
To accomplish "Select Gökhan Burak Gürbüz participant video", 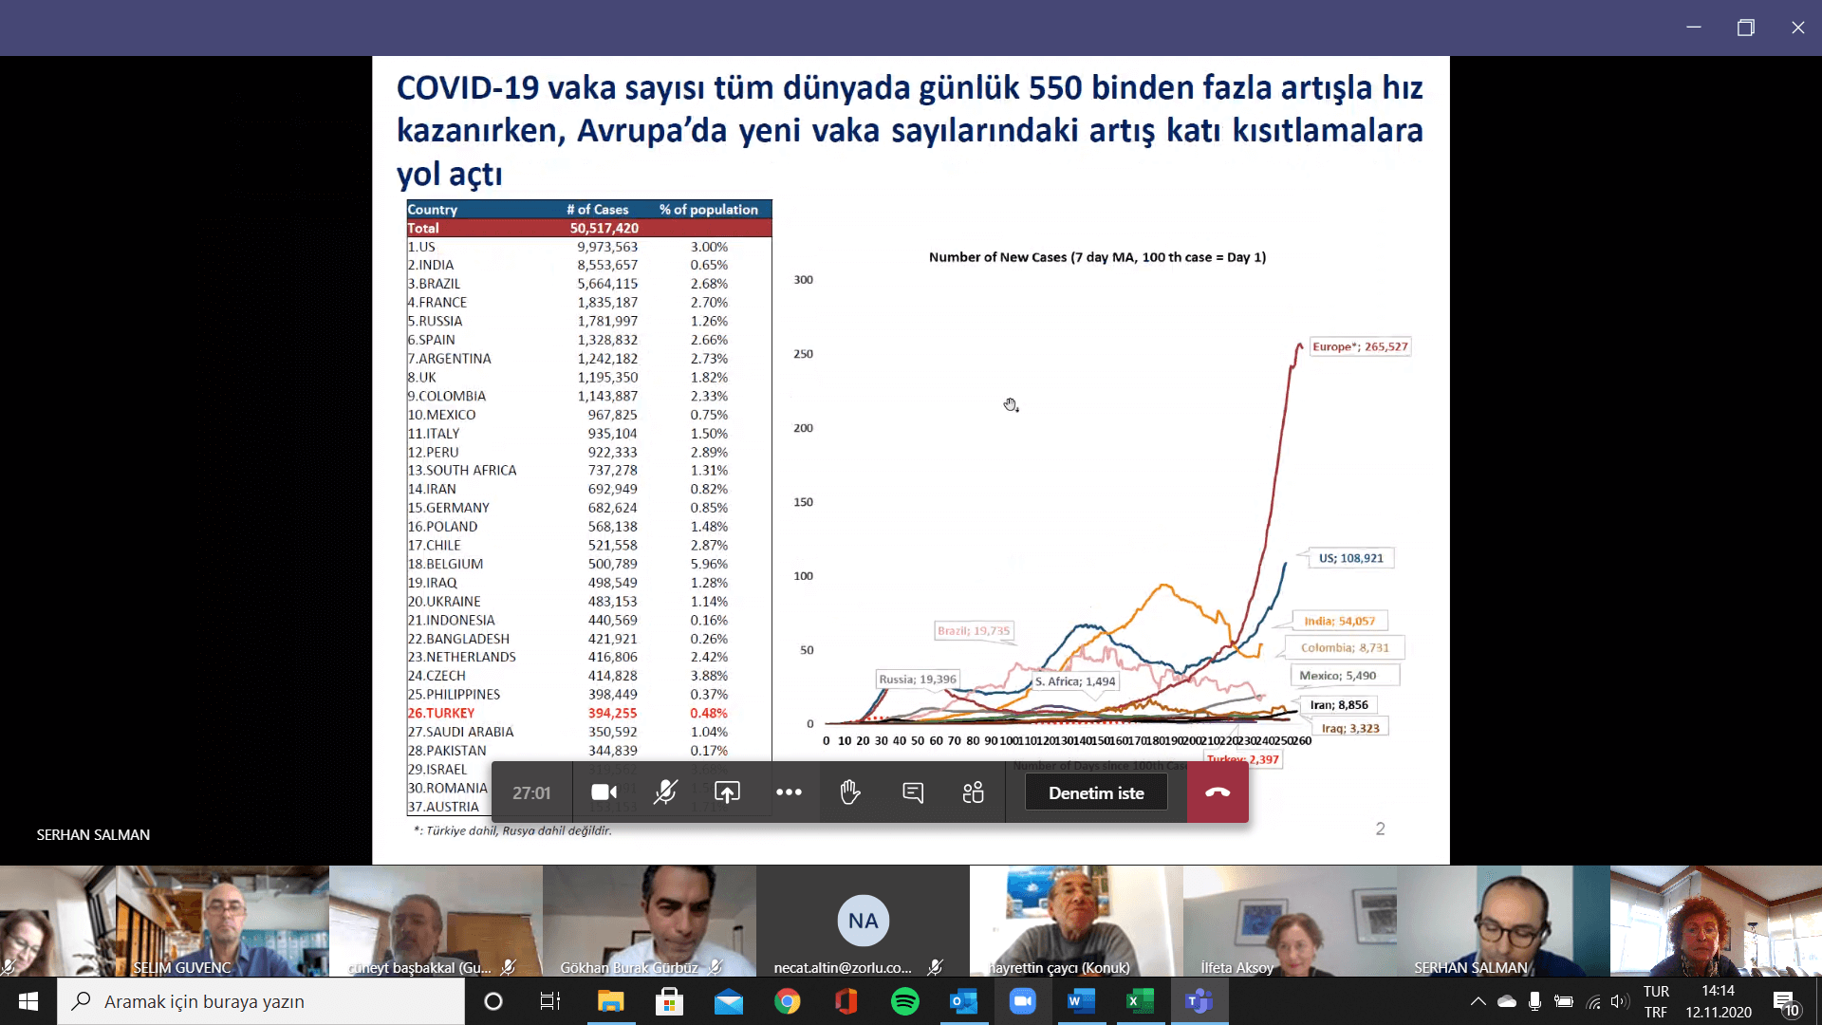I will tap(649, 921).
